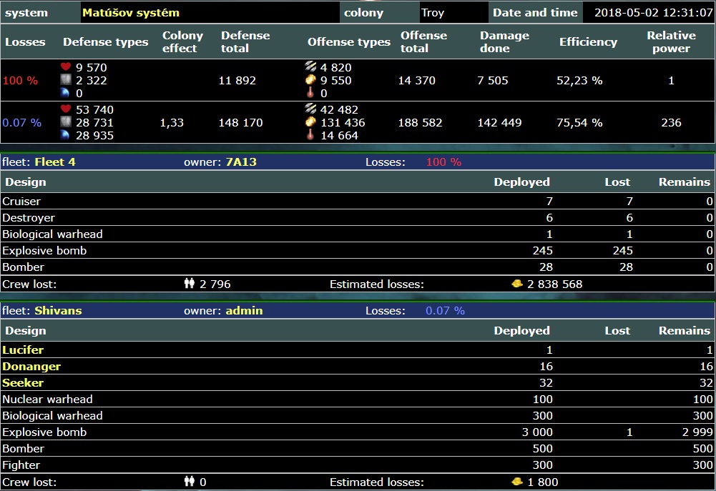
Task: Click the thermometer icon in the 100 % row
Action: click(310, 93)
